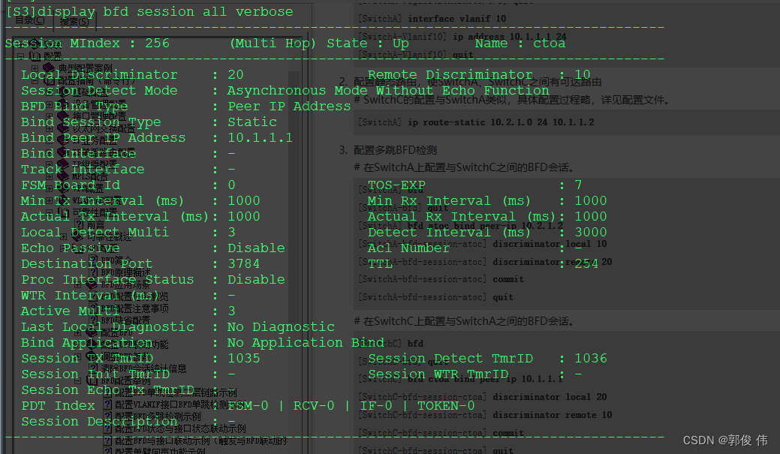Open the 配置单臂回声功能示例 topic
Screen dimensions: 780x454
(160, 450)
